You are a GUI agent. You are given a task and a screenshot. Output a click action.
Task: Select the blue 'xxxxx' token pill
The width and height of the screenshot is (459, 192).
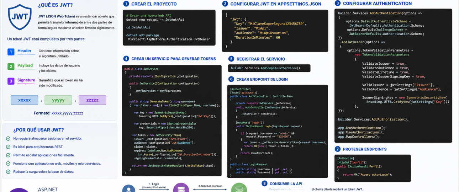[24, 100]
